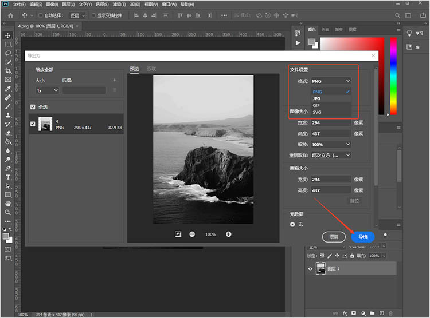Click fit-to-view icon under preview
430x318 pixels.
(178, 234)
